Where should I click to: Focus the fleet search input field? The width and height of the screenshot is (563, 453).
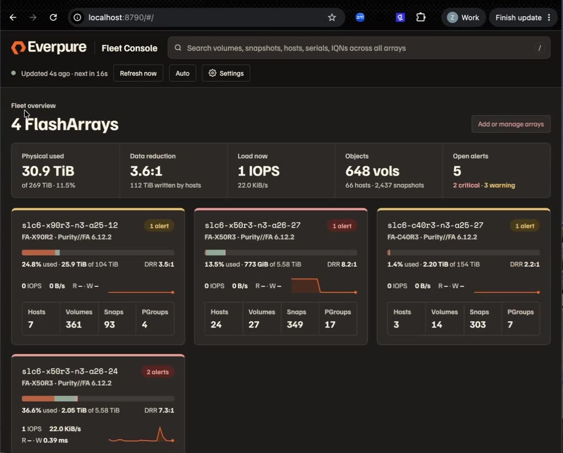359,48
